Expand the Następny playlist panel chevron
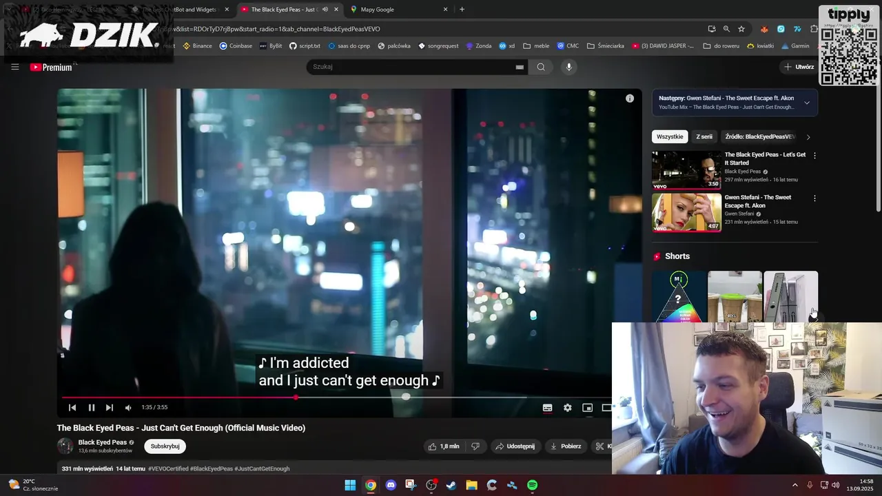 (x=807, y=103)
